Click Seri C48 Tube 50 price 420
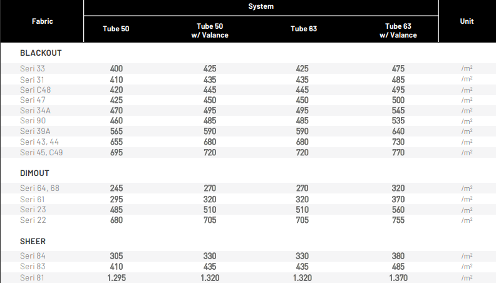Screen dimensions: 496x283 (x=116, y=90)
